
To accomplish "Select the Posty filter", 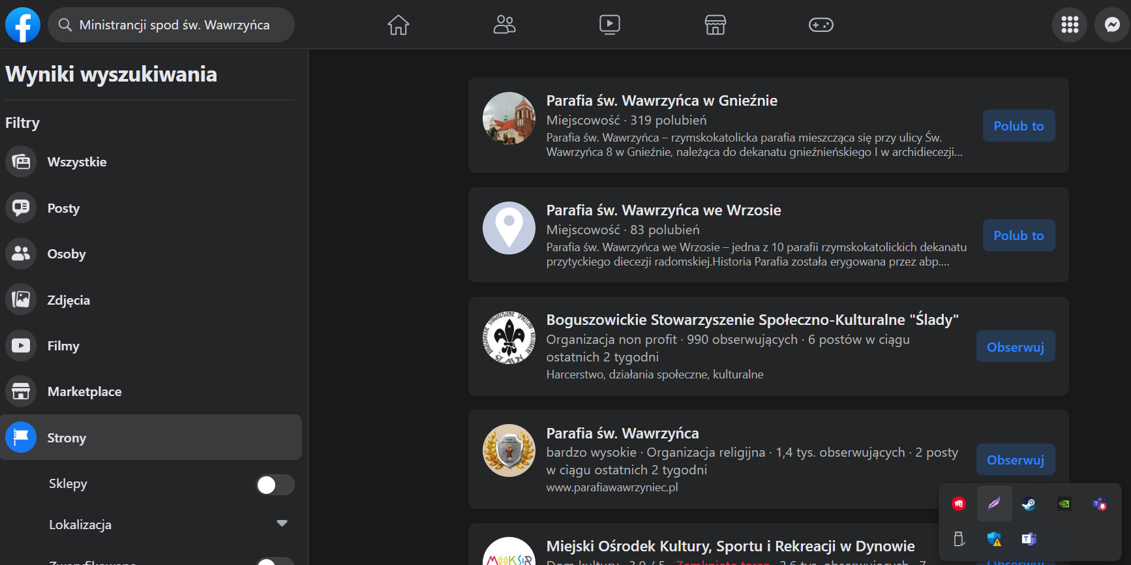I will pyautogui.click(x=63, y=208).
